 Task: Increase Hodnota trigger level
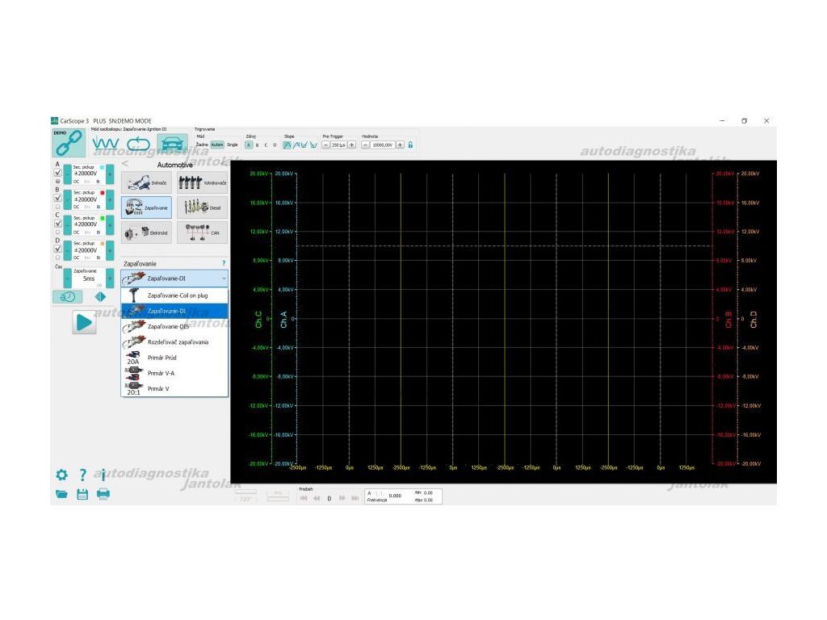400,145
